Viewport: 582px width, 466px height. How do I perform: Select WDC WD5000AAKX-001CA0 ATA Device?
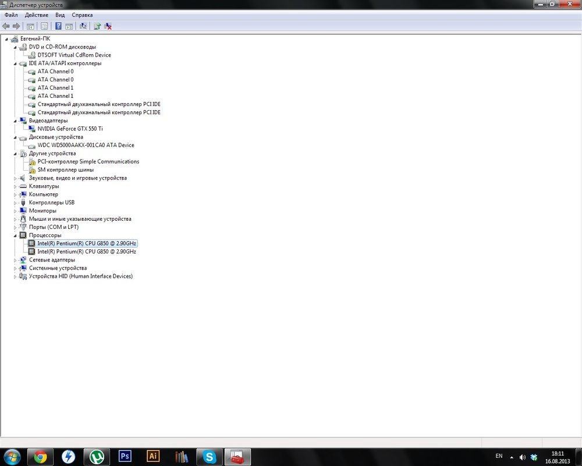click(86, 145)
